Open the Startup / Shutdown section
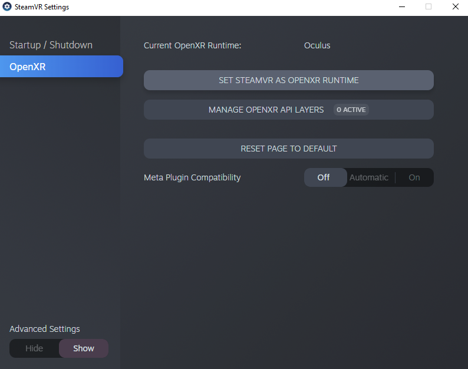 click(x=51, y=45)
